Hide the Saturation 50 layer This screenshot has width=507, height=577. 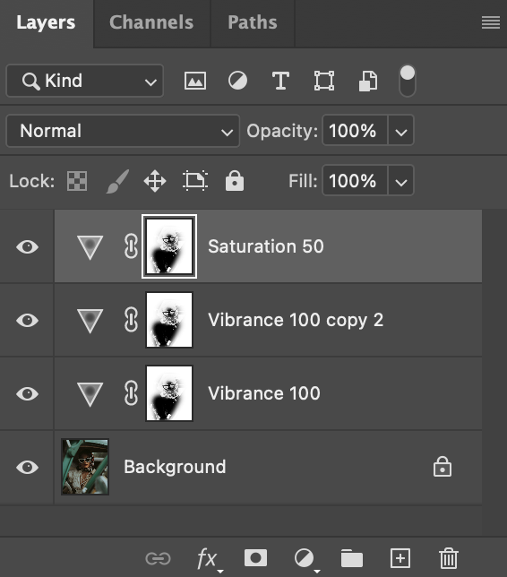tap(27, 246)
